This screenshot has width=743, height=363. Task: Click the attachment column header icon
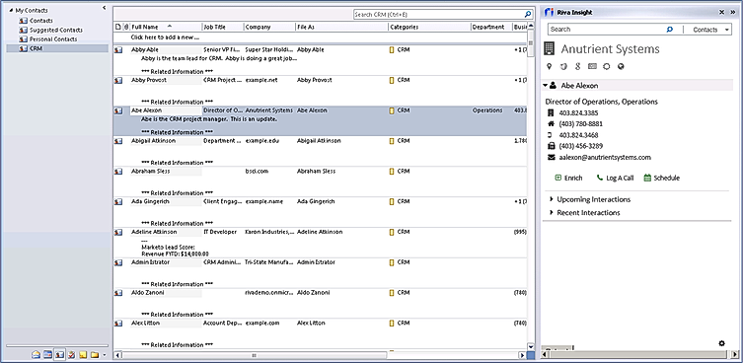[x=125, y=27]
